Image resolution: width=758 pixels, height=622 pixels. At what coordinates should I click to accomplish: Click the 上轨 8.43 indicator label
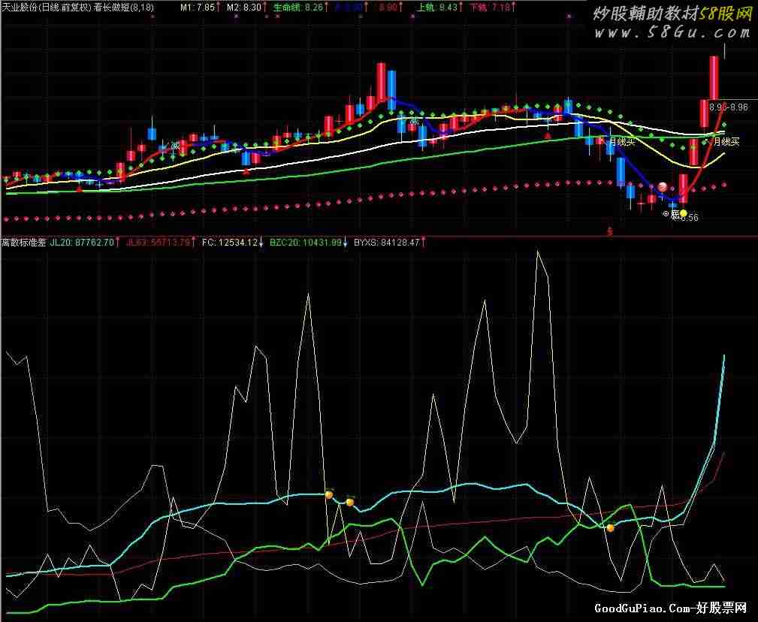tap(436, 7)
